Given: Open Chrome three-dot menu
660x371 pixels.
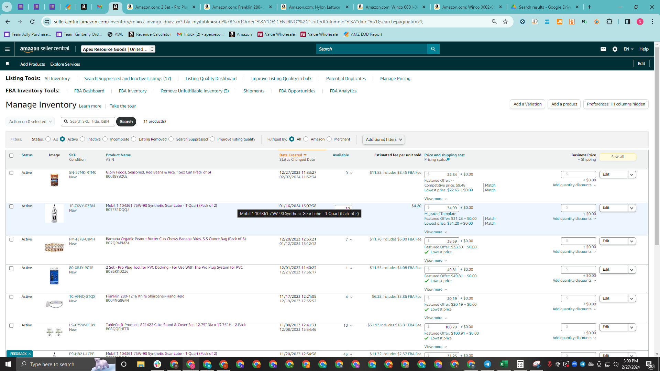Looking at the screenshot, I should 652,22.
